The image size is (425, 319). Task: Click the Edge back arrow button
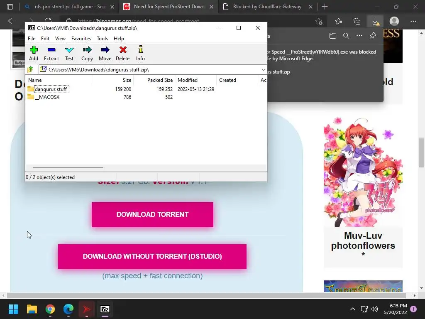[11, 21]
